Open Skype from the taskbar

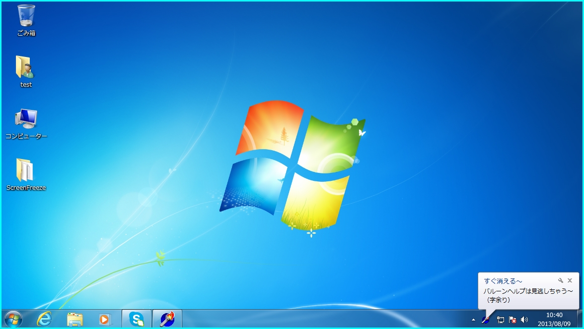[136, 320]
